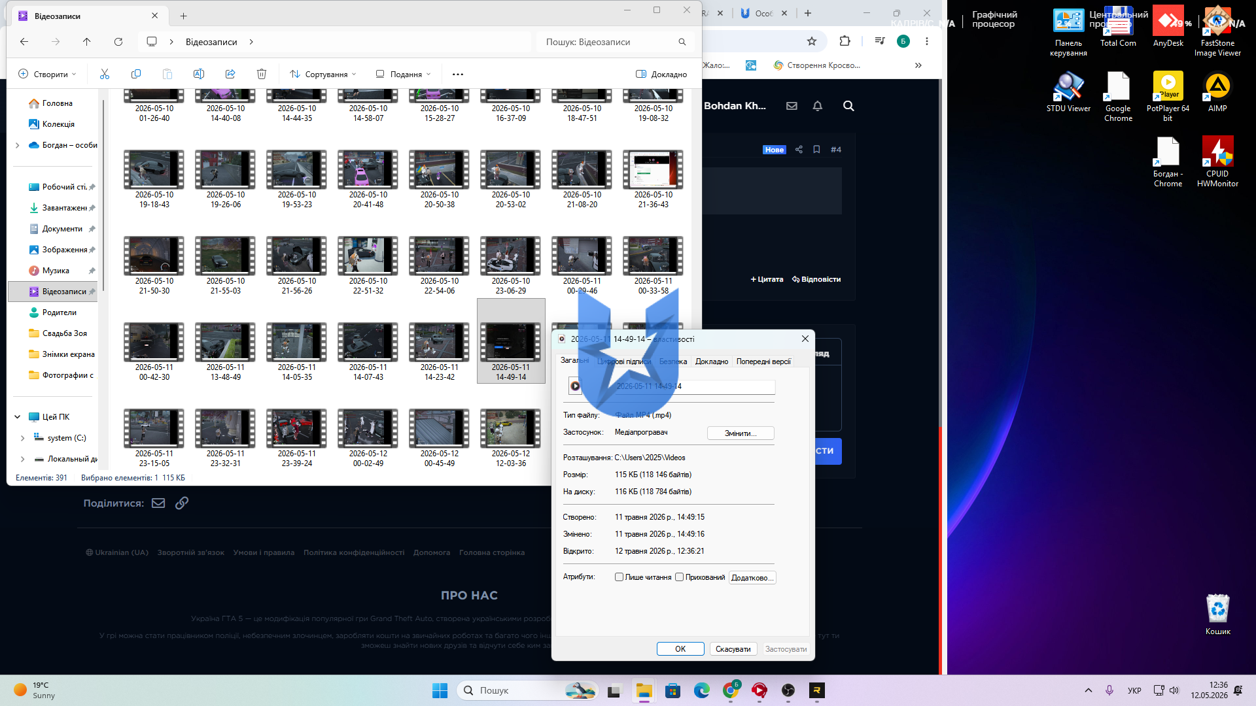1256x706 pixels.
Task: Click 'Відповісти' on the forum post
Action: 816,279
